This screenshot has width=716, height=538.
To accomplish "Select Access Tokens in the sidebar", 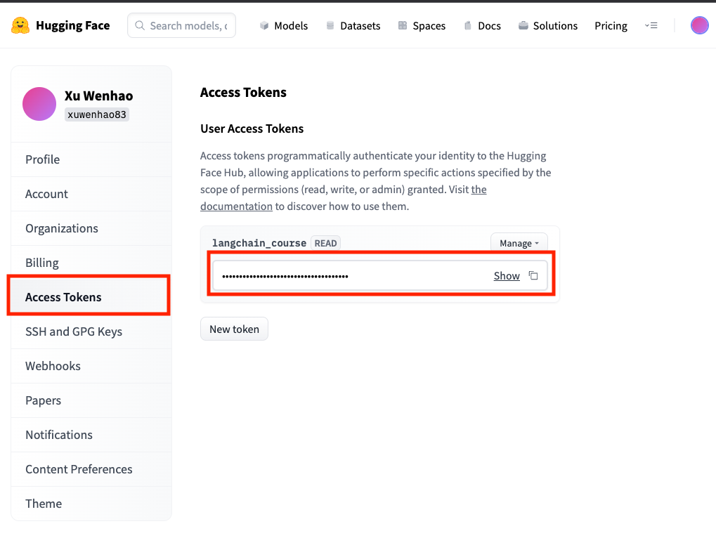I will [63, 297].
